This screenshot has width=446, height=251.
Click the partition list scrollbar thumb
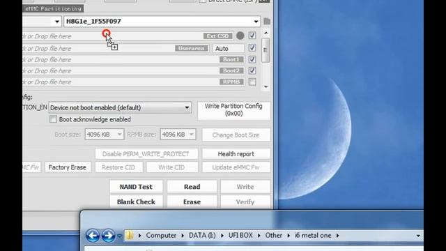pos(266,50)
